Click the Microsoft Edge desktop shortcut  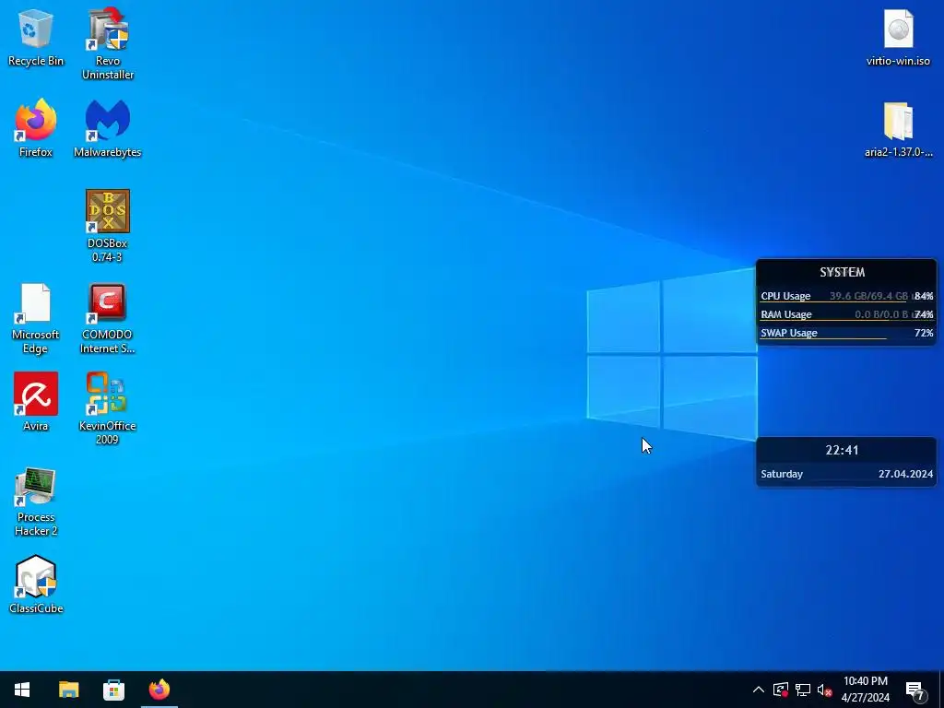tap(36, 318)
